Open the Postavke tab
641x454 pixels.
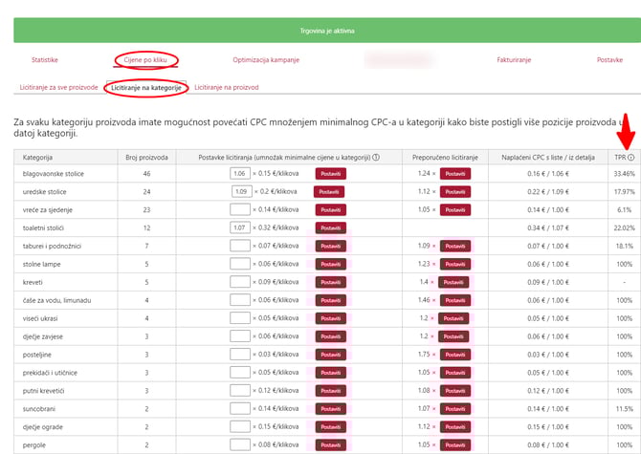[609, 59]
